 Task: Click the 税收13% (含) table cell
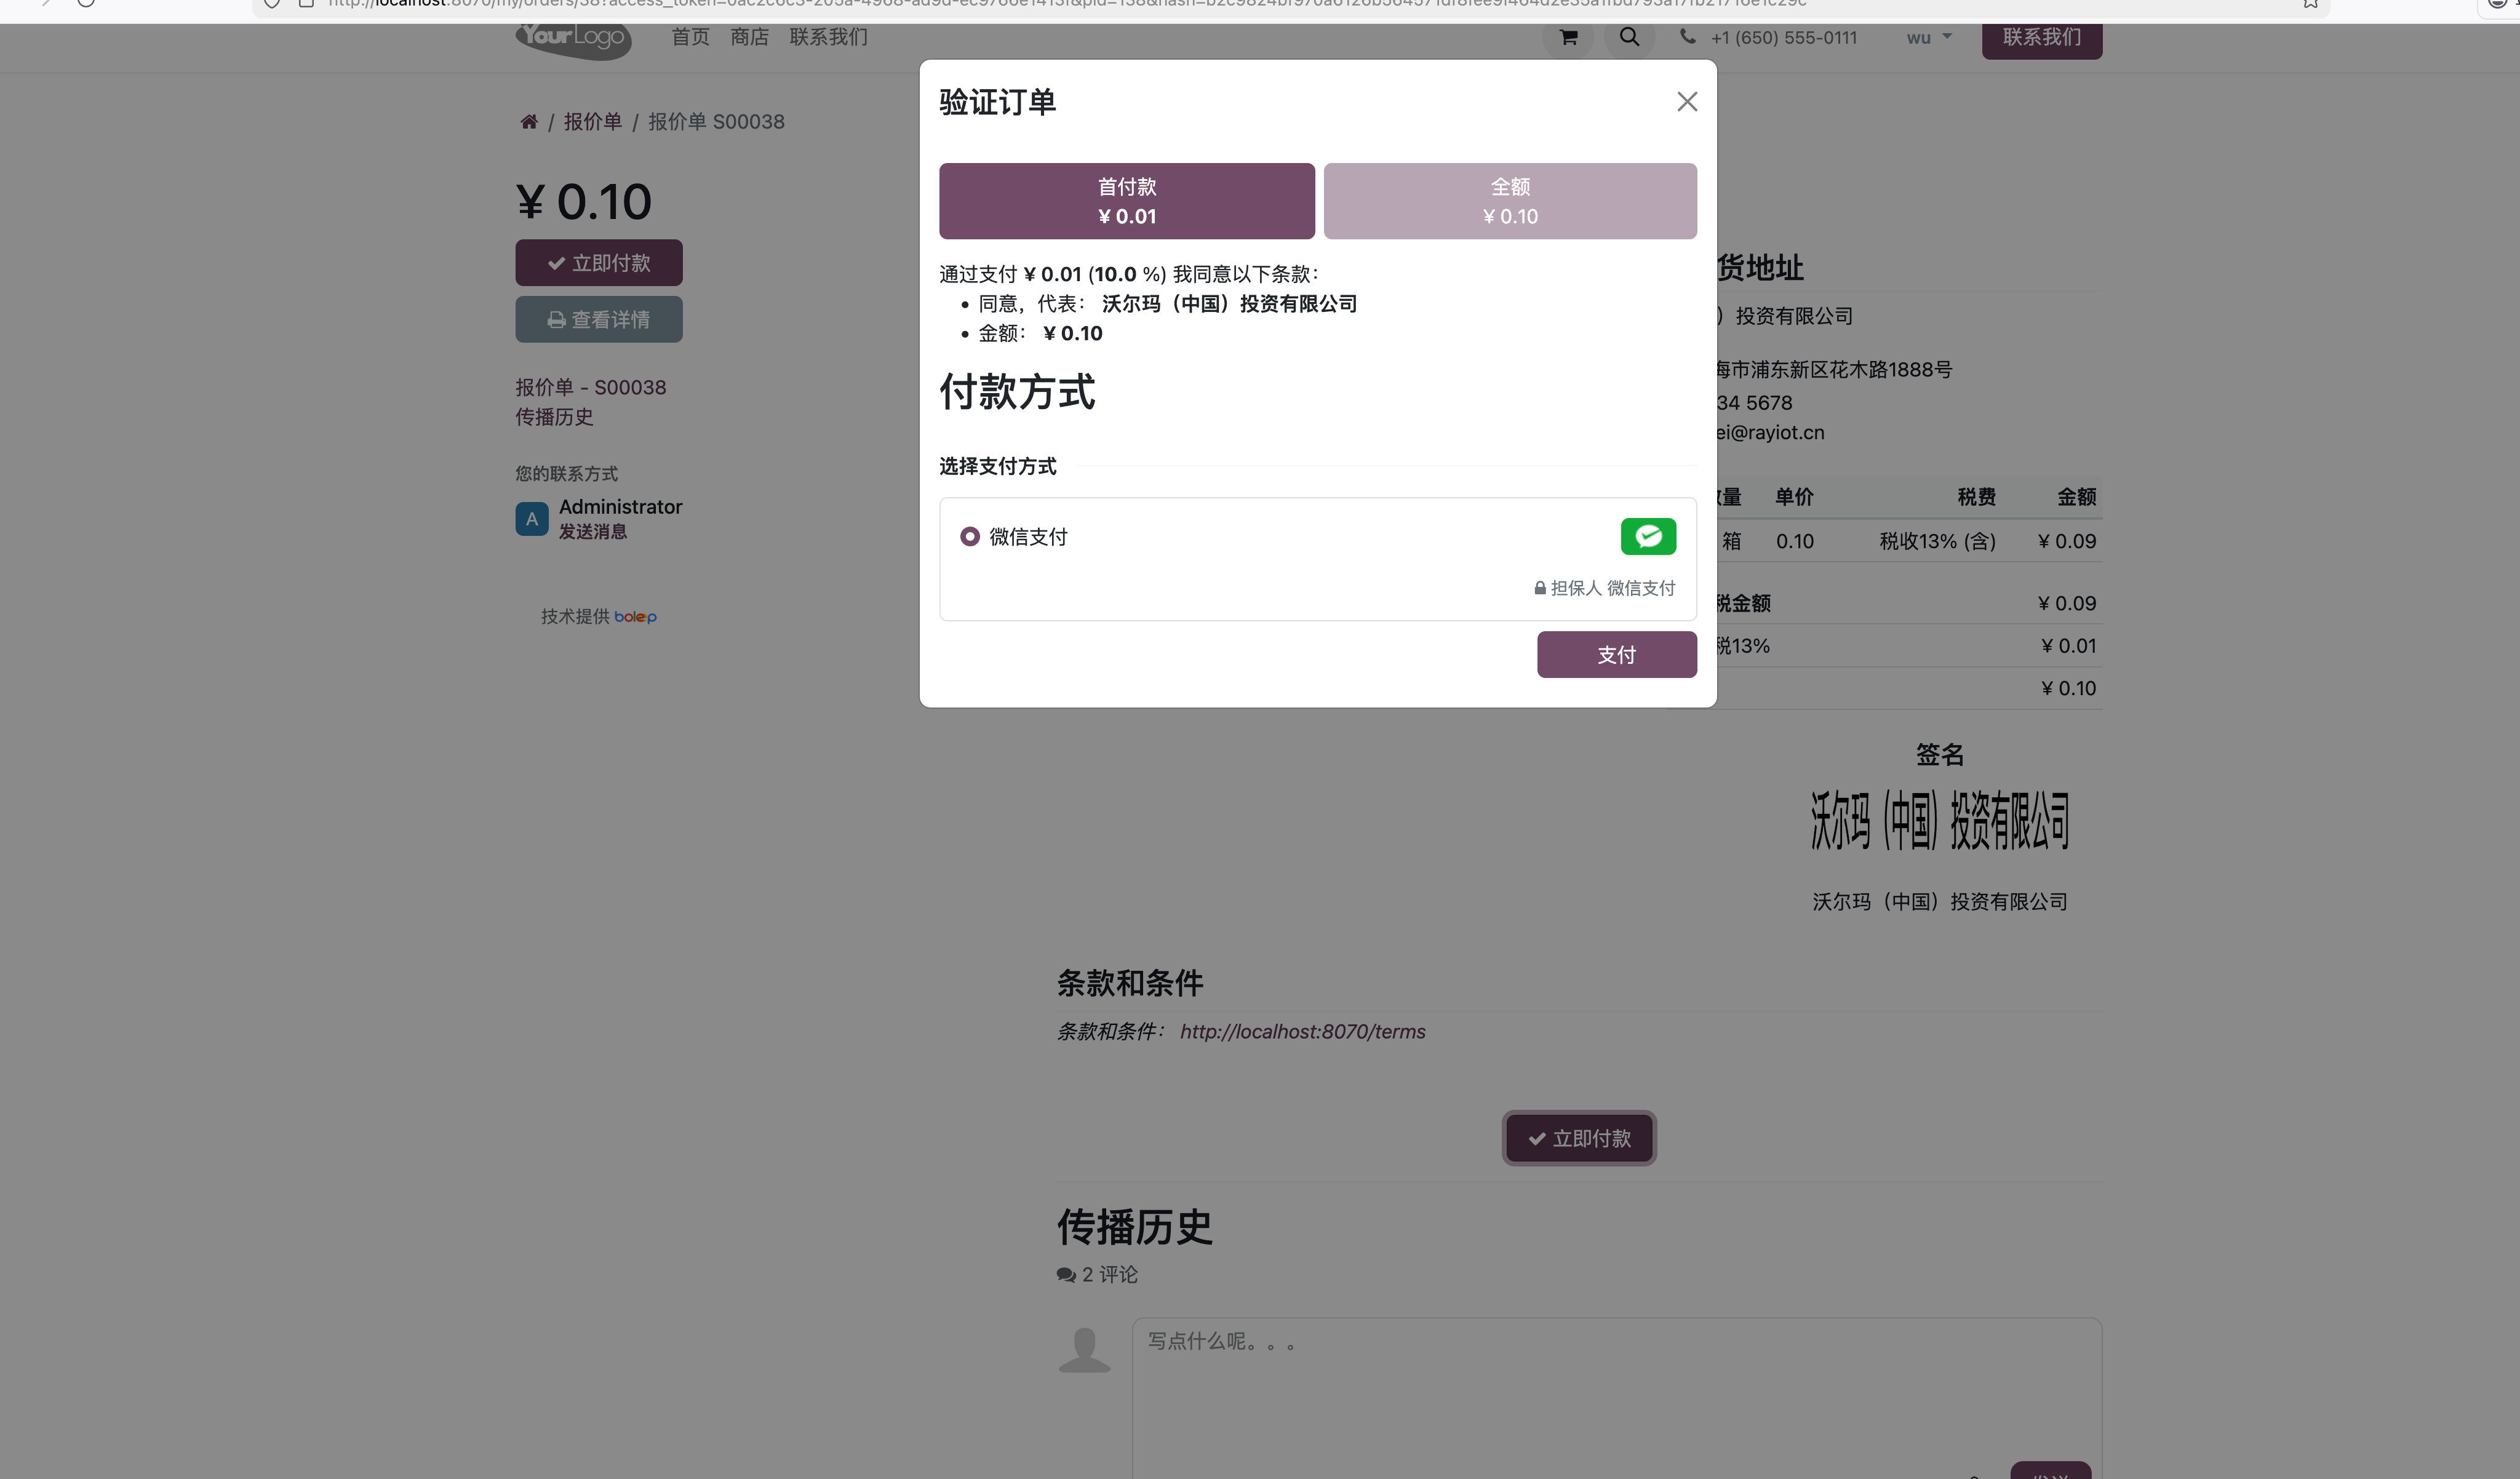point(1937,541)
